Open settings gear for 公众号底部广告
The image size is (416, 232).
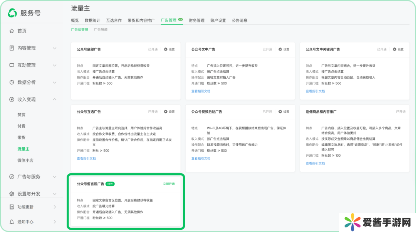(x=166, y=49)
